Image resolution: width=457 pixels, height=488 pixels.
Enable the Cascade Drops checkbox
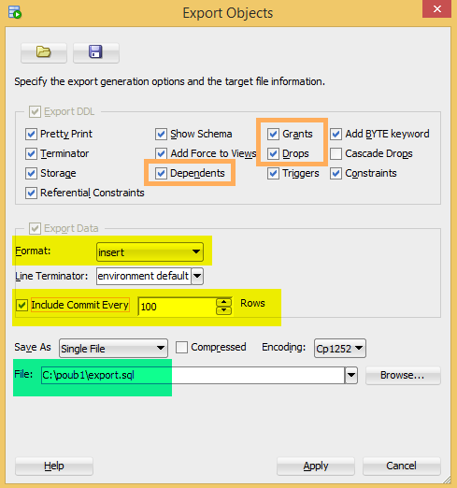click(x=336, y=153)
